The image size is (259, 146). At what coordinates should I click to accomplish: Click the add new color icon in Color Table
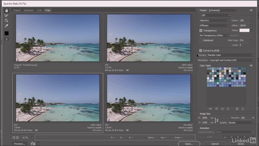pyautogui.click(x=237, y=109)
